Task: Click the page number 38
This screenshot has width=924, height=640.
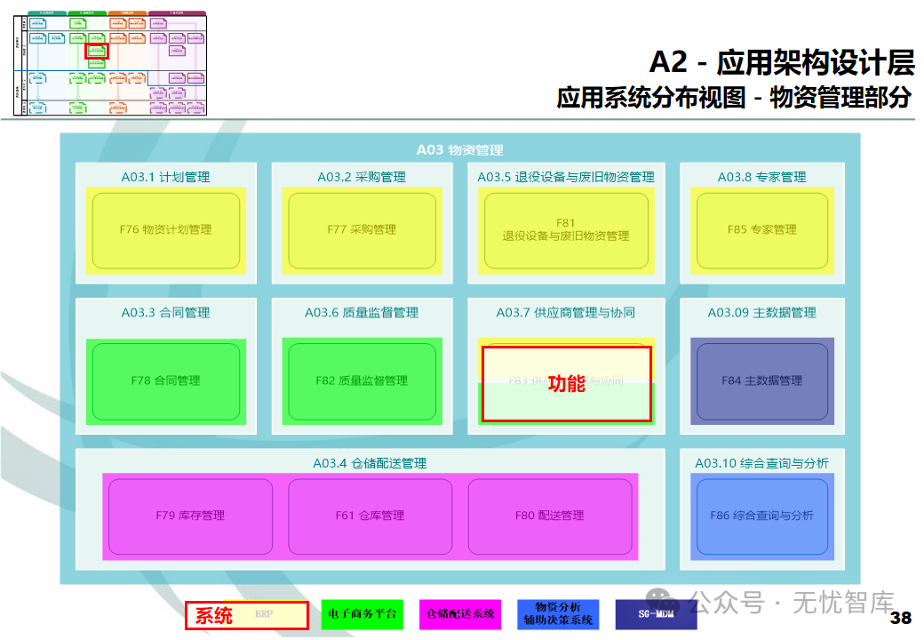Action: 900,618
